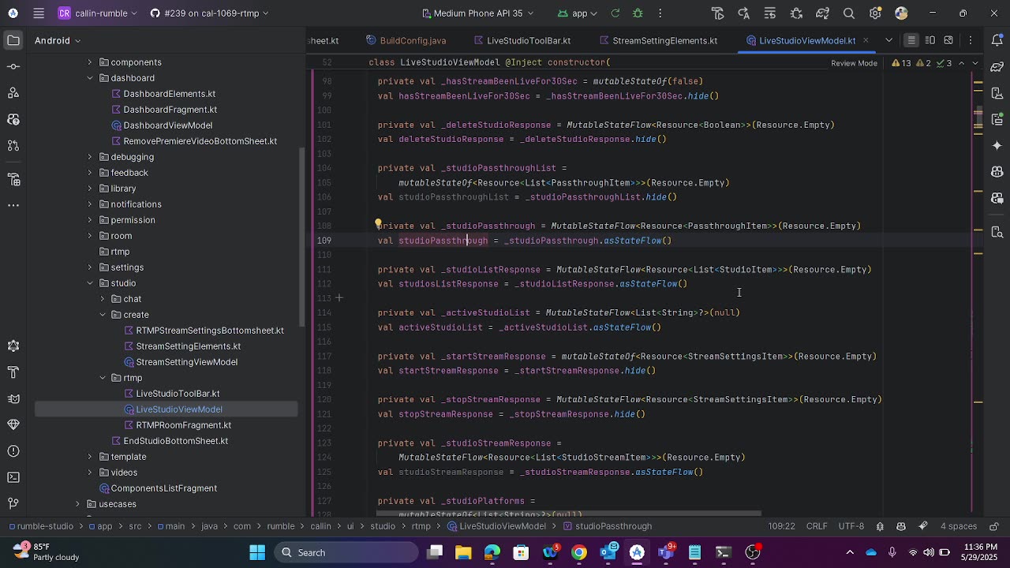Open more run actions menu

(660, 13)
